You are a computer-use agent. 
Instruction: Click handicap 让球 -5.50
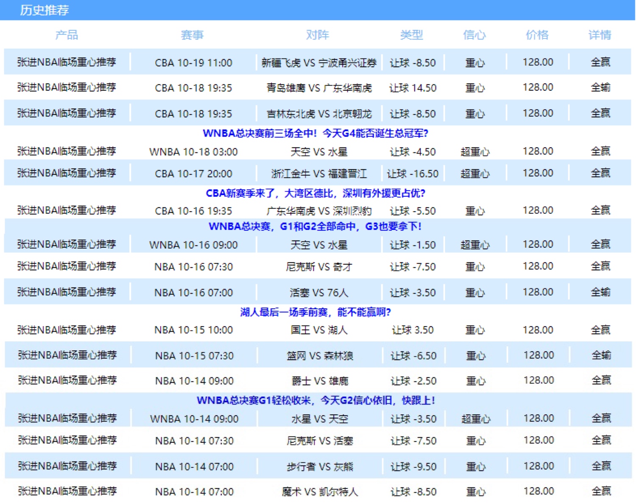[413, 211]
